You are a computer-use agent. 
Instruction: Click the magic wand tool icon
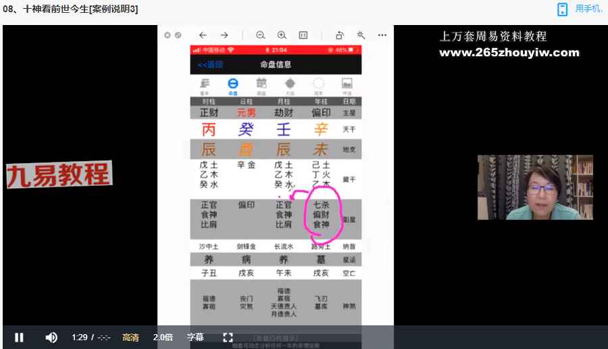click(361, 35)
